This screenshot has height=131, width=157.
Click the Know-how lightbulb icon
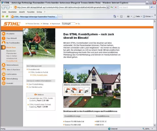pos(4,47)
